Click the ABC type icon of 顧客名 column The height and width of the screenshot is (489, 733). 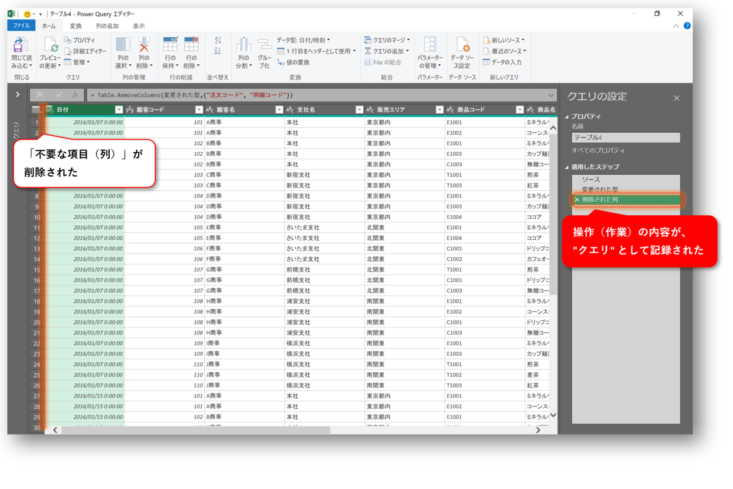(x=210, y=110)
